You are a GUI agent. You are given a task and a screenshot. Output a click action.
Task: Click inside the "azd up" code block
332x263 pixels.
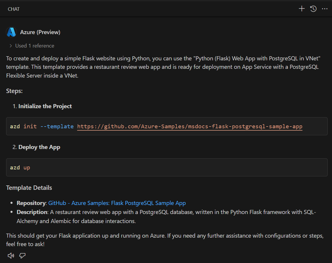coord(167,167)
